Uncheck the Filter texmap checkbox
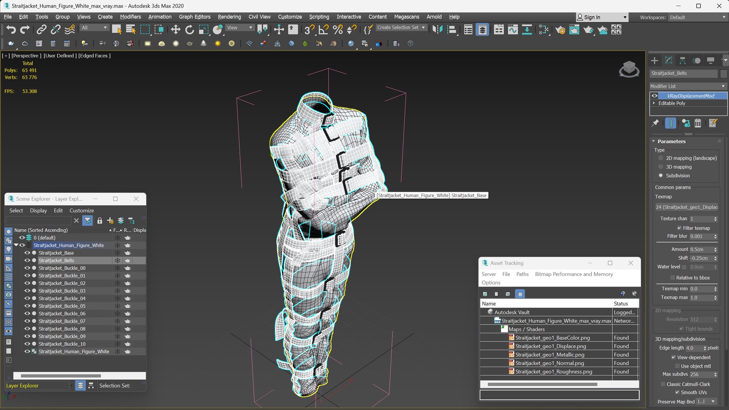Image resolution: width=729 pixels, height=410 pixels. pos(679,228)
